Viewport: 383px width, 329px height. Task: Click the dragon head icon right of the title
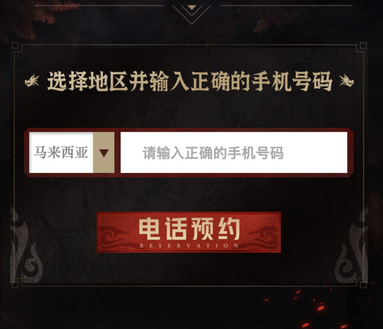(x=346, y=81)
